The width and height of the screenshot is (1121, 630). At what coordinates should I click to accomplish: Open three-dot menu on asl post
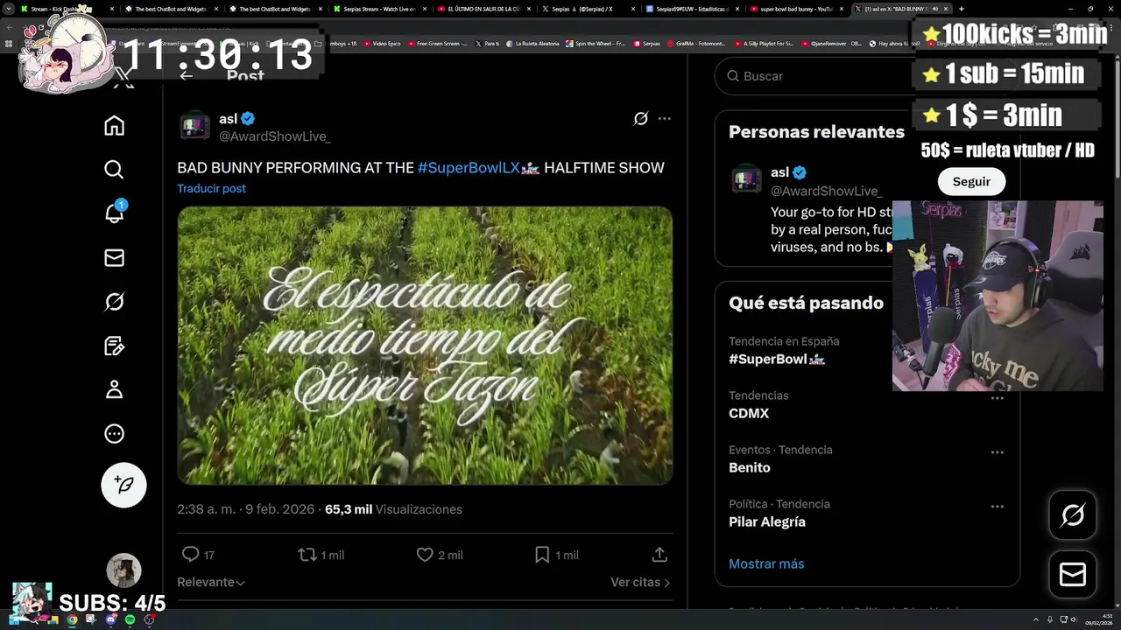pyautogui.click(x=665, y=118)
